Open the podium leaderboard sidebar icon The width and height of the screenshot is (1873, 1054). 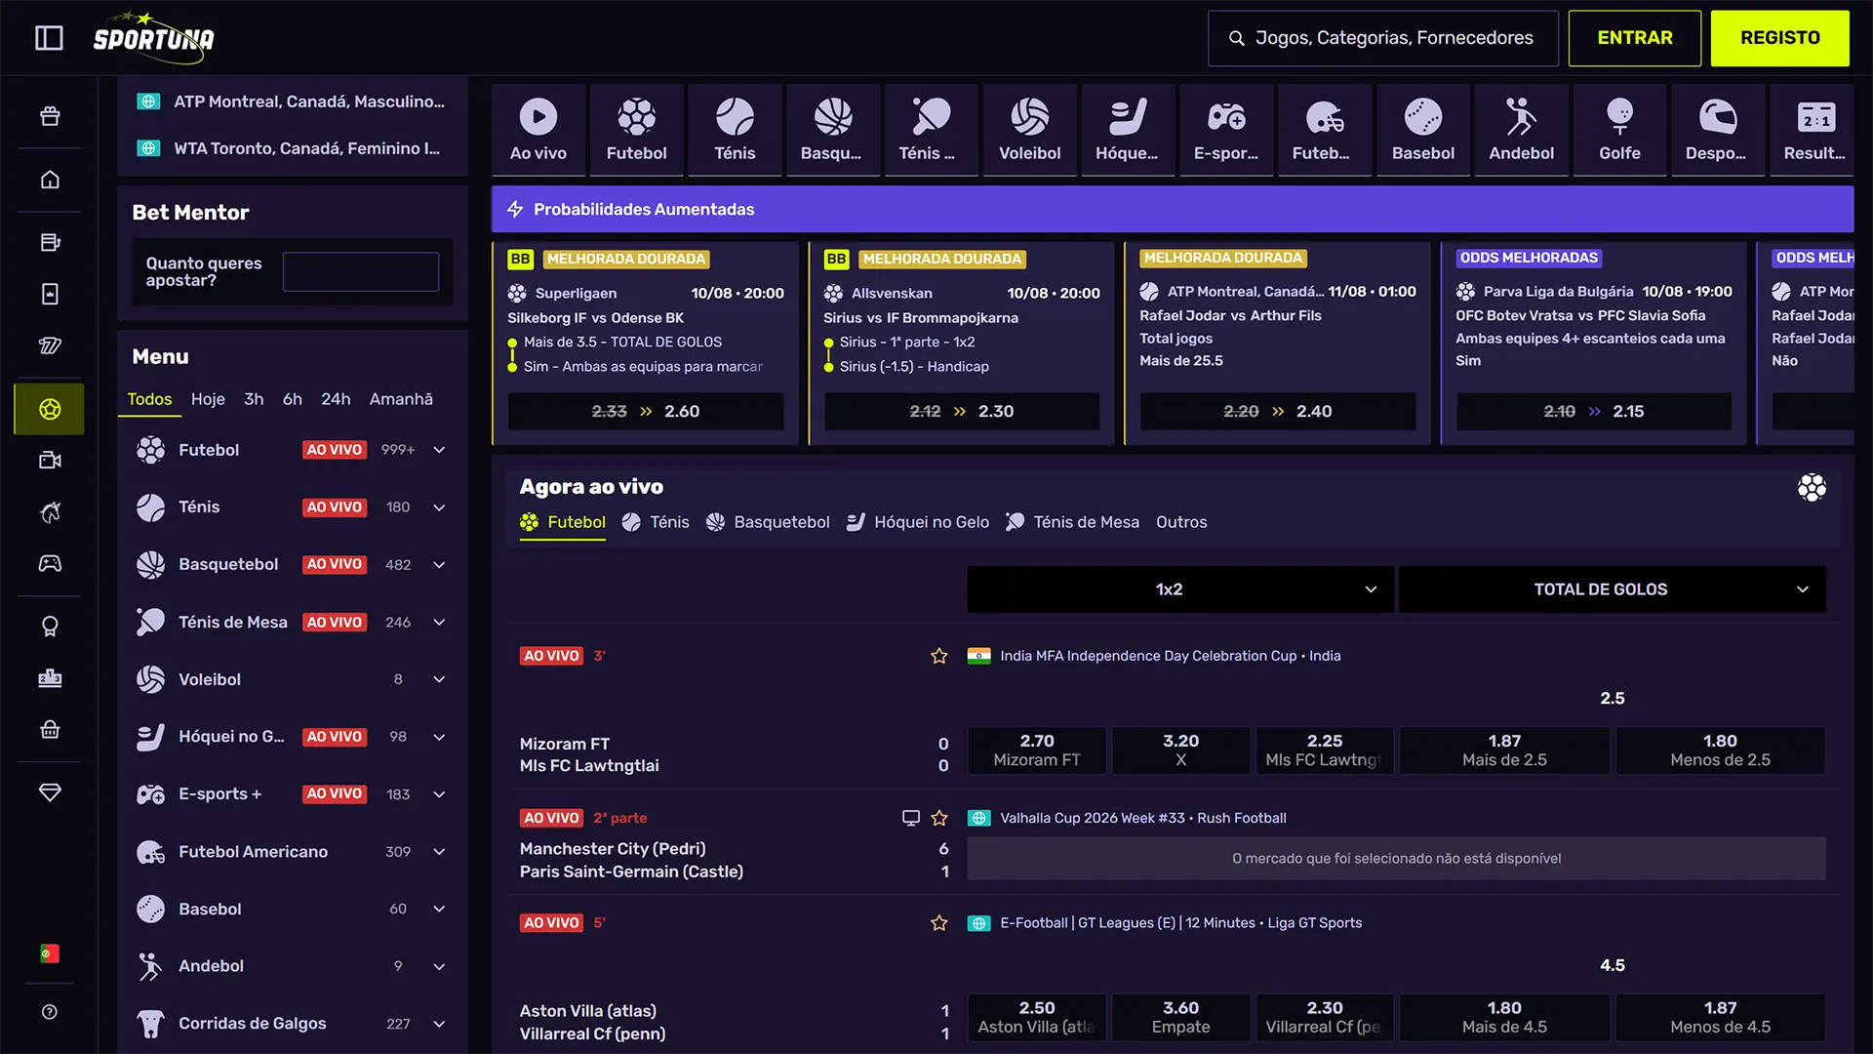[x=50, y=678]
